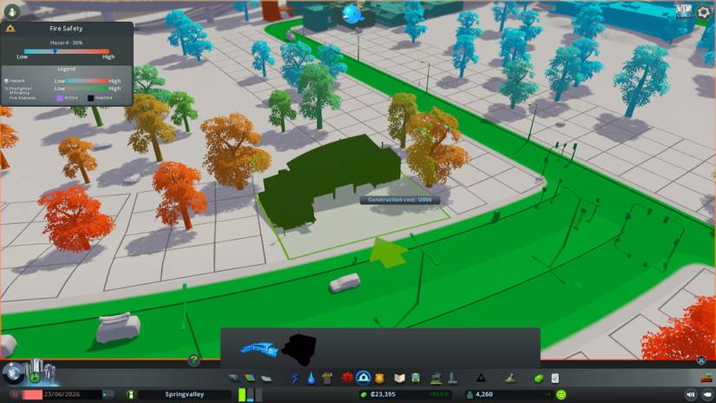Click the Fire Safety panel title
The height and width of the screenshot is (403, 716).
pyautogui.click(x=66, y=29)
